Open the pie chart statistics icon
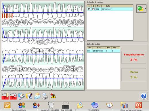149x111 pixels. click(x=95, y=105)
